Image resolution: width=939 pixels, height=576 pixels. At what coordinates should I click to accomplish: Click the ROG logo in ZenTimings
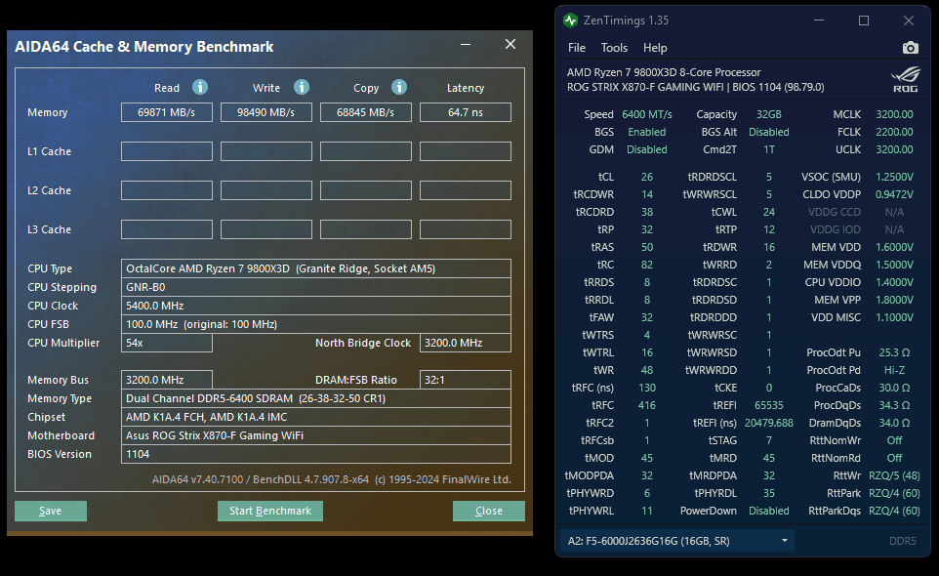pos(904,80)
